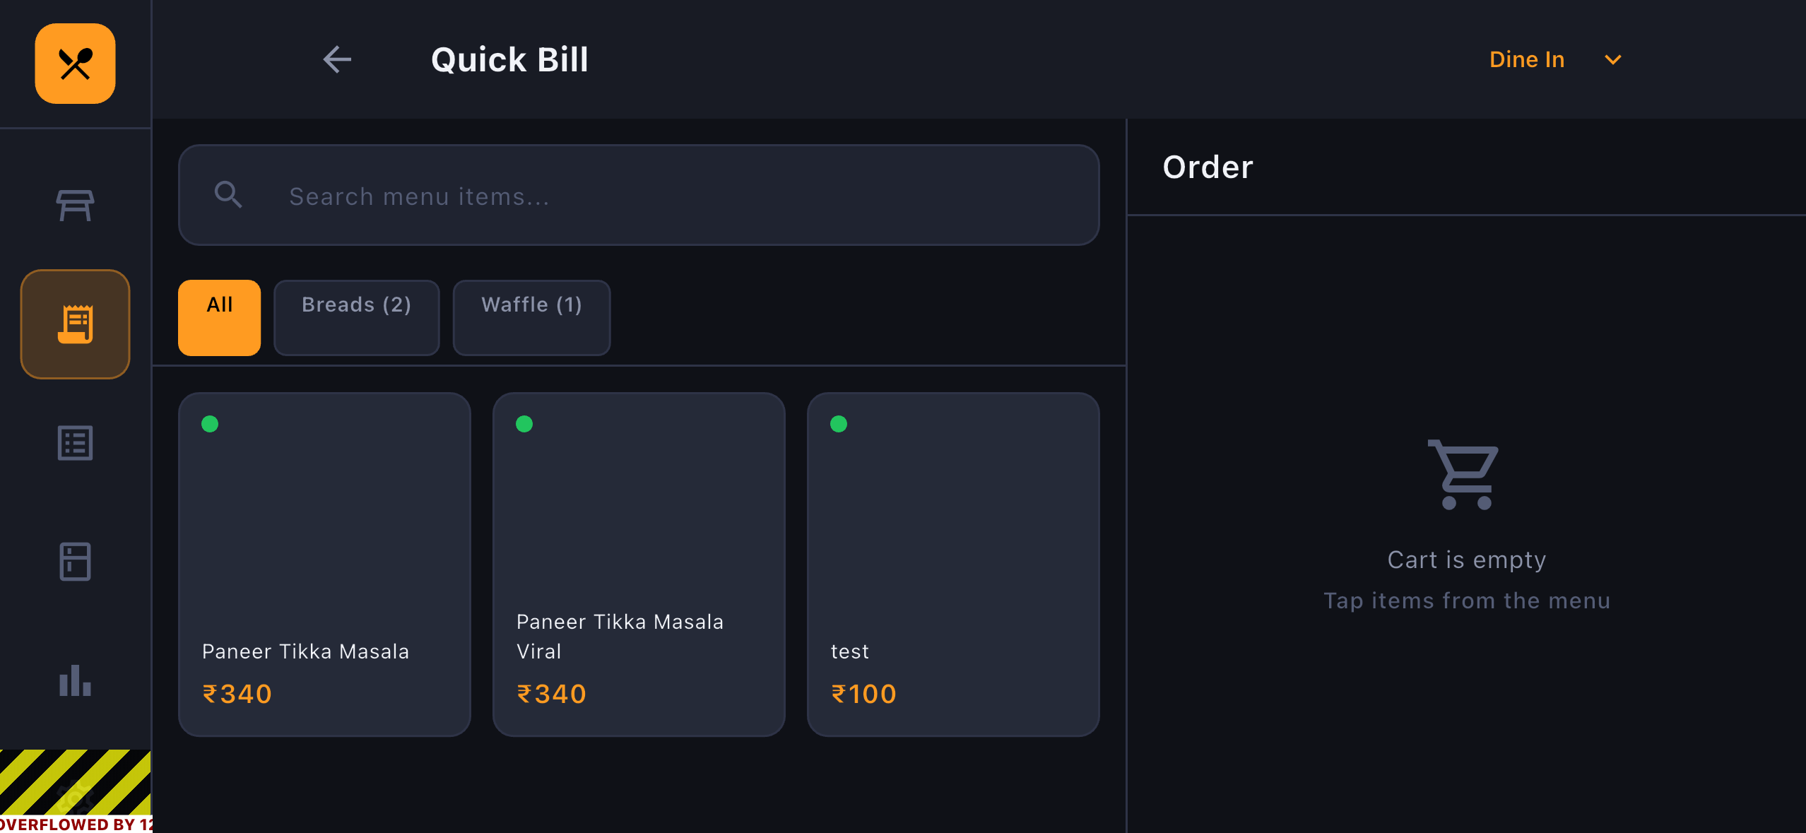The height and width of the screenshot is (833, 1806).
Task: Filter menu by Breads (2)
Action: coord(356,317)
